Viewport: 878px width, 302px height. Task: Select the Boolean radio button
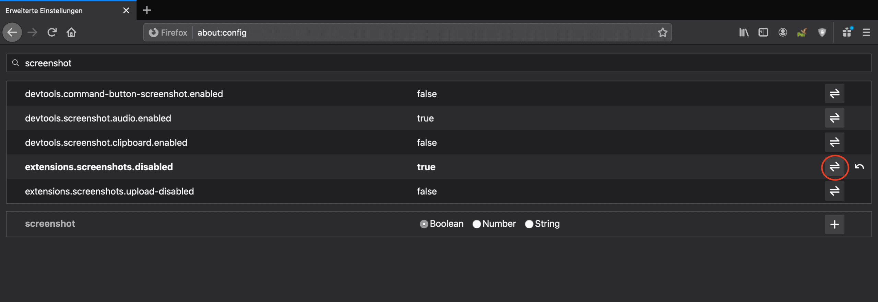coord(424,224)
